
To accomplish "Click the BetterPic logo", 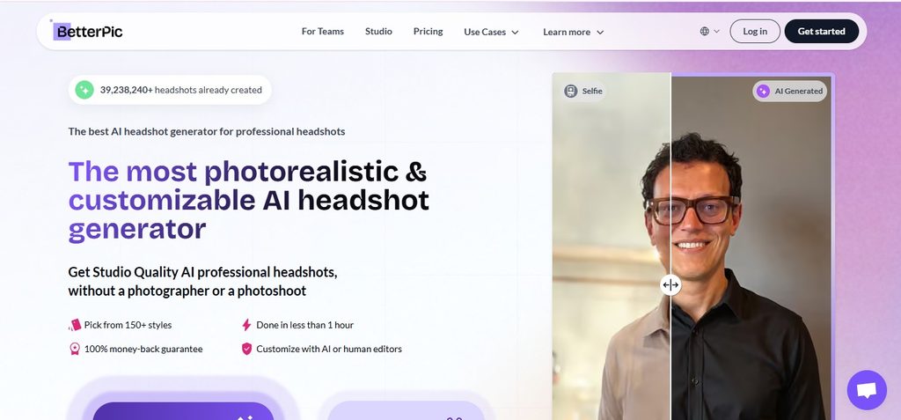I will pyautogui.click(x=87, y=31).
